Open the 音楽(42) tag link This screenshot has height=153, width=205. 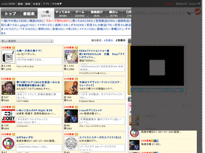click(x=58, y=29)
